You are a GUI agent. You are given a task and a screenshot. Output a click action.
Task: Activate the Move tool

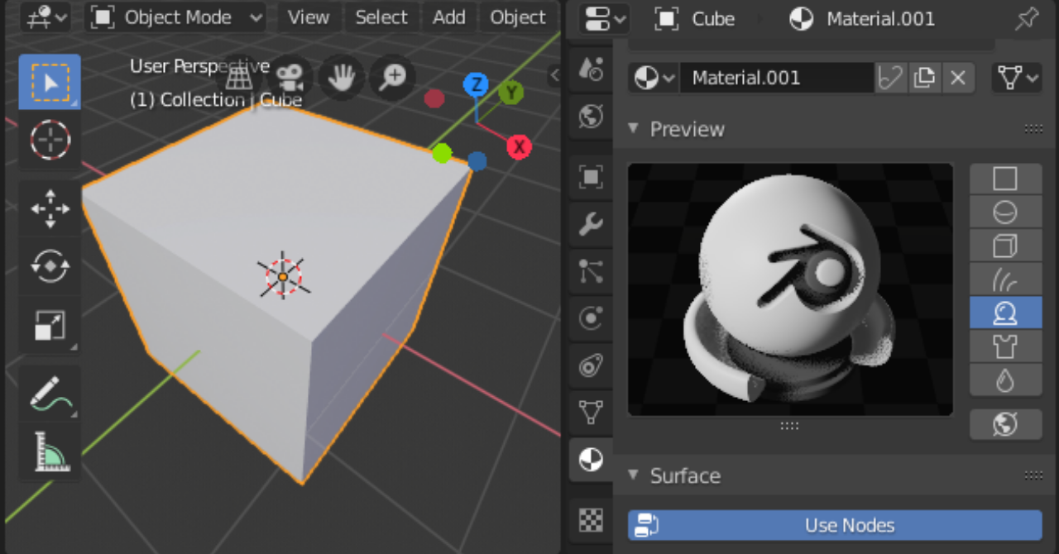click(50, 208)
